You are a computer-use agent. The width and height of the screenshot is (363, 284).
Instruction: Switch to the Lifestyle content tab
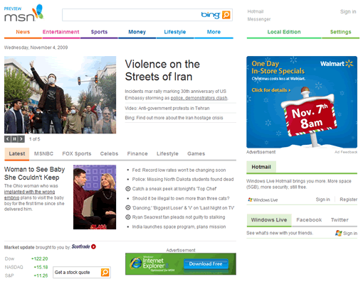pos(167,154)
